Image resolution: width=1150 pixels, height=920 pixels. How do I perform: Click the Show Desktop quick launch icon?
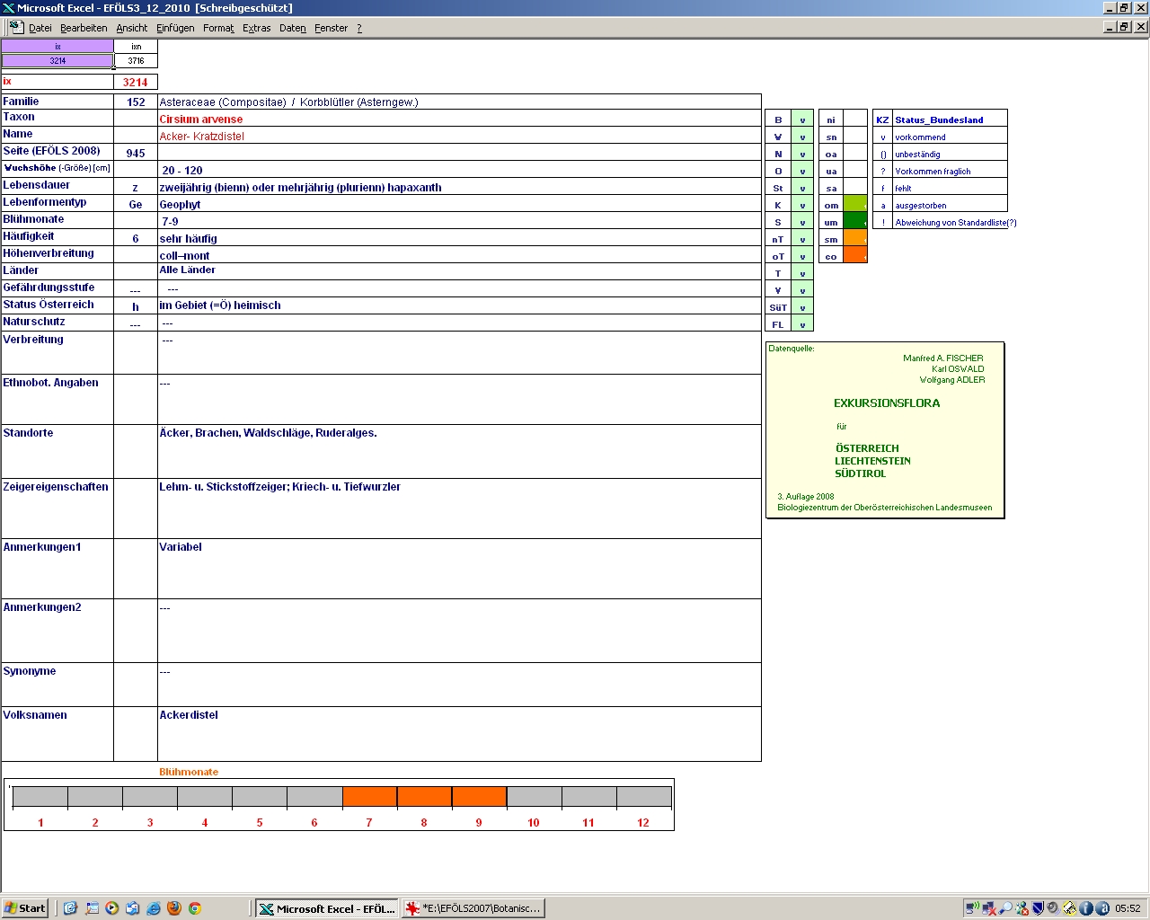(x=92, y=908)
